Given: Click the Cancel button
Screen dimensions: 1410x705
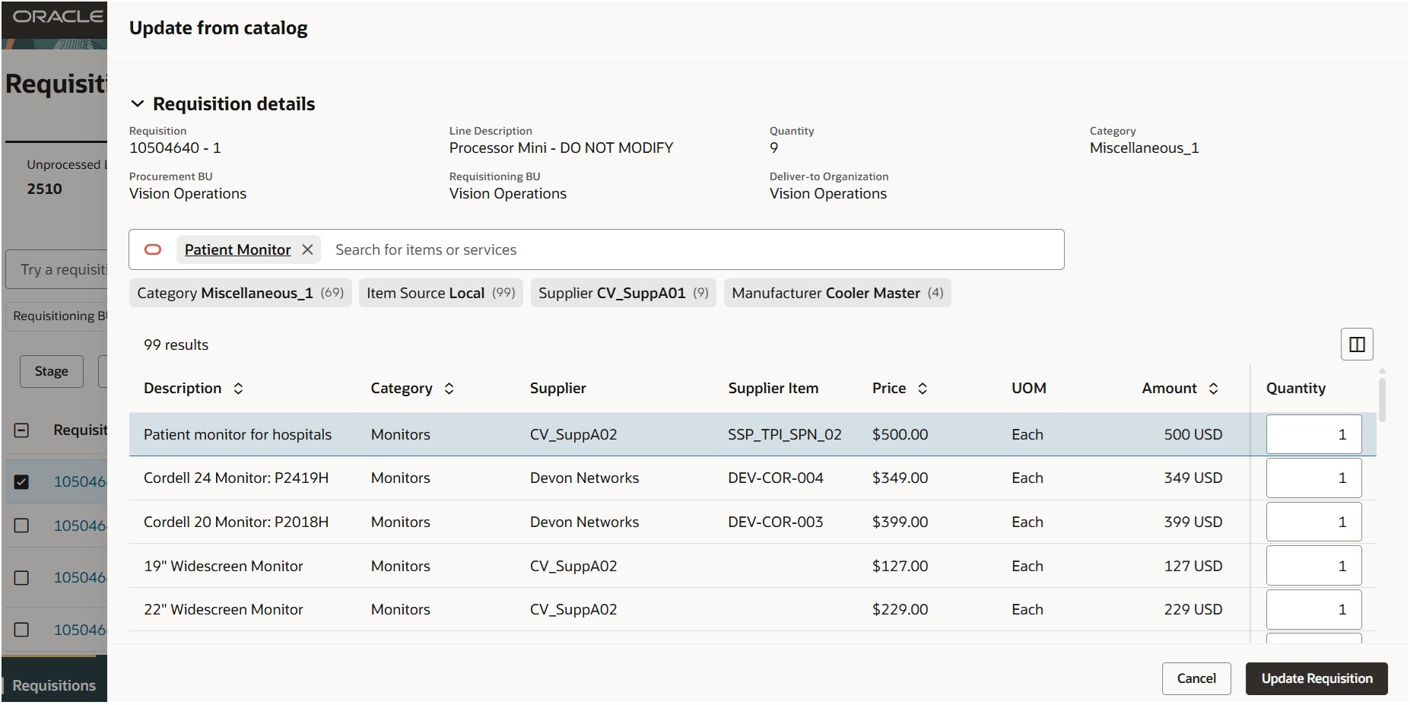Looking at the screenshot, I should coord(1196,678).
